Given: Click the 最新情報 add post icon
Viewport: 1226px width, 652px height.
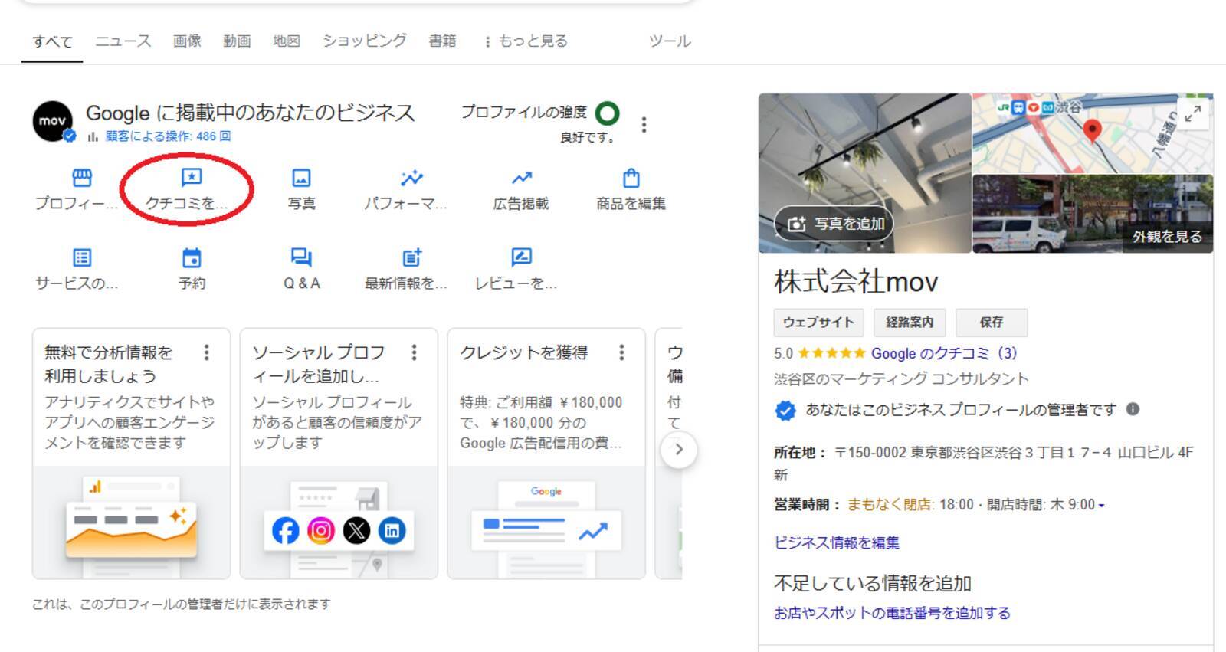Looking at the screenshot, I should tap(411, 258).
